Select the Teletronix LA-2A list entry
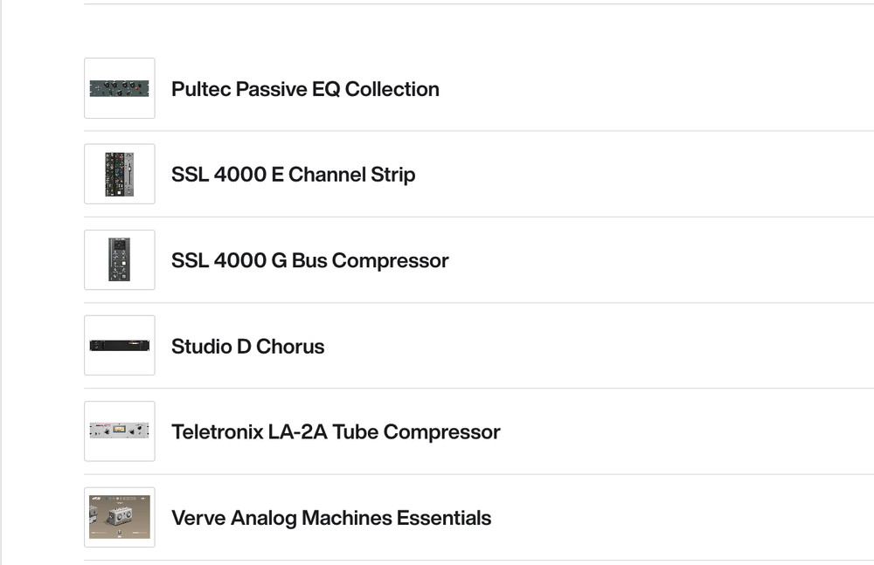 click(350, 431)
